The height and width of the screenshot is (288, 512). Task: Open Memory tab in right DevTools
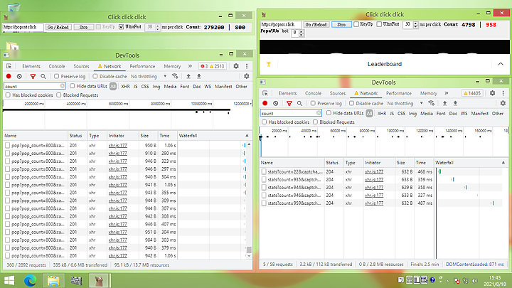(428, 93)
